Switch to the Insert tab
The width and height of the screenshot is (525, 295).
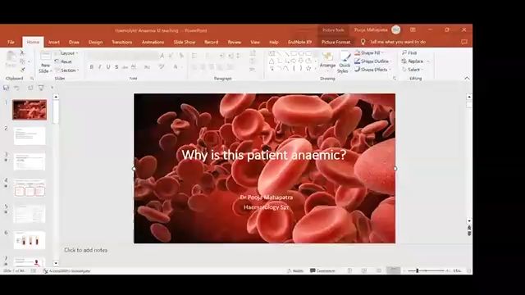[x=54, y=42]
